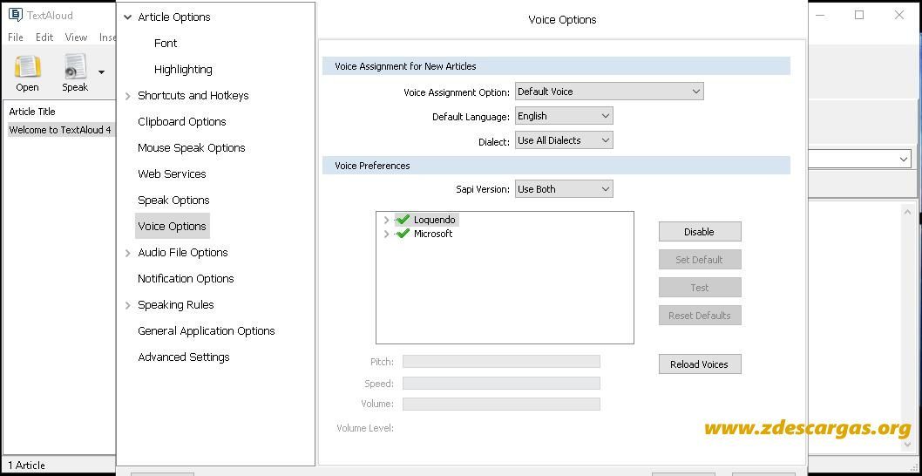
Task: Select Mouse Speak Options
Action: pos(191,147)
